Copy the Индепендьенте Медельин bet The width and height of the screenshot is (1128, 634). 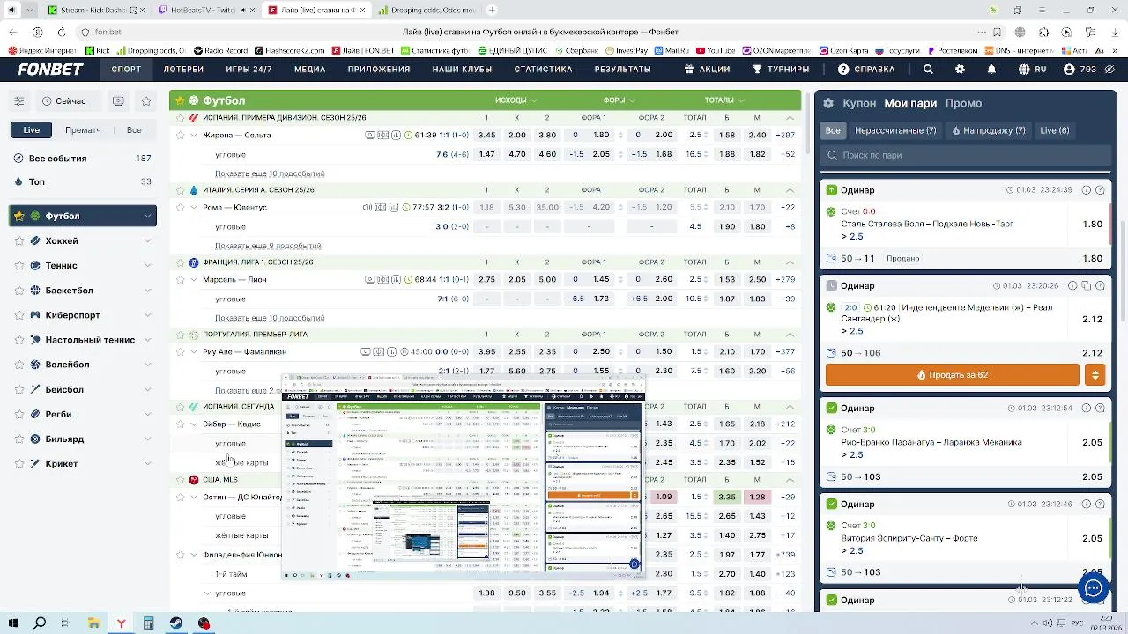click(1086, 286)
